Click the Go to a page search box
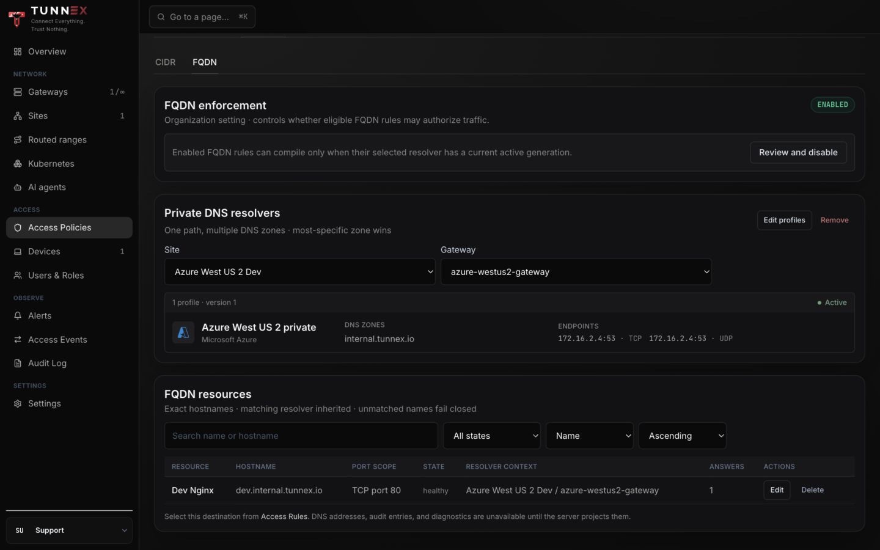880x550 pixels. click(x=202, y=17)
